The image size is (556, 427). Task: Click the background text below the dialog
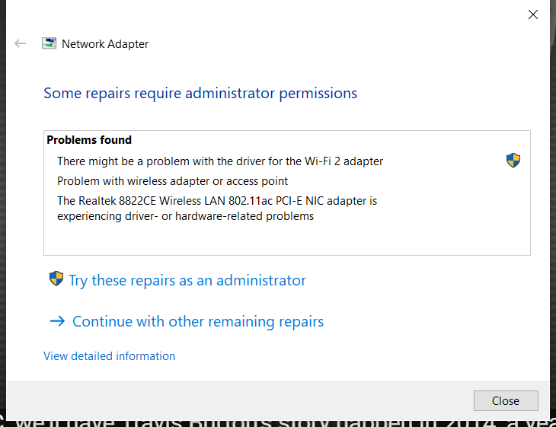pos(278,419)
